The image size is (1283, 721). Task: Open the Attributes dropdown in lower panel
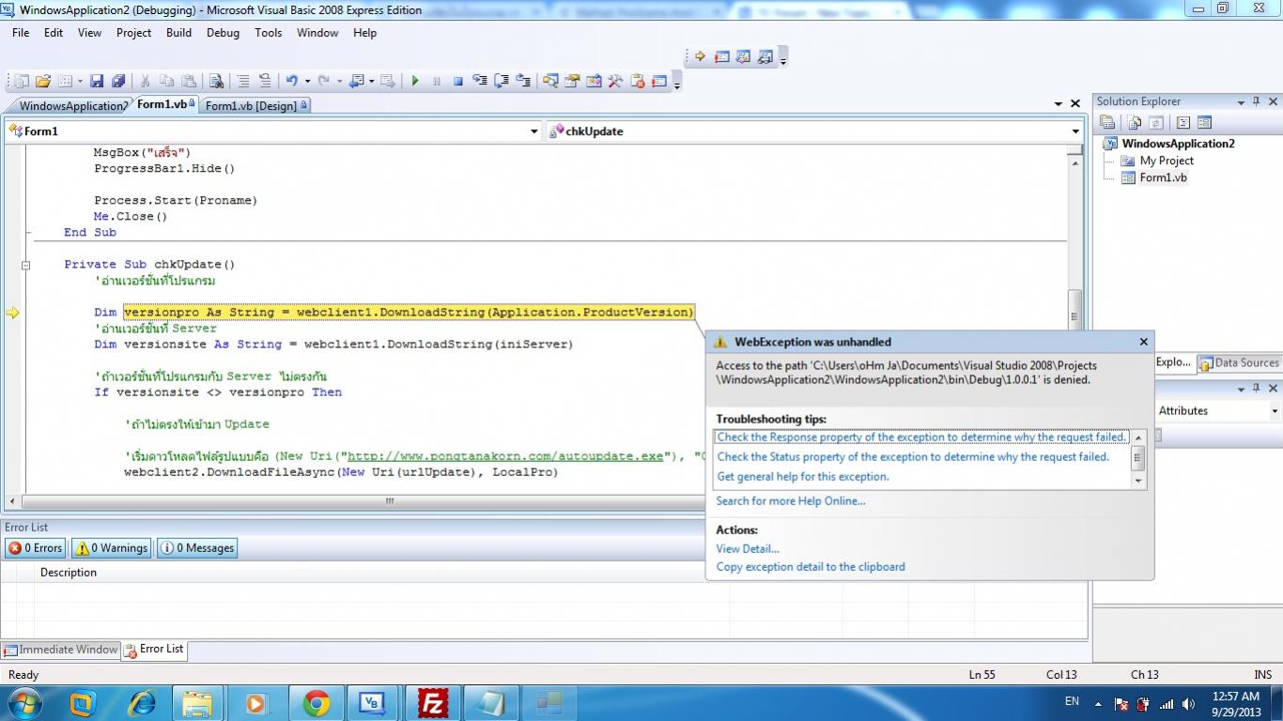1275,410
